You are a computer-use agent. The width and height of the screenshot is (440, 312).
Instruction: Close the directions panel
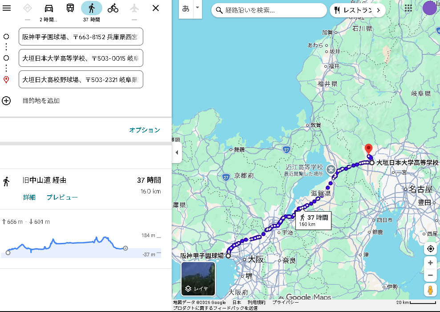[x=156, y=8]
